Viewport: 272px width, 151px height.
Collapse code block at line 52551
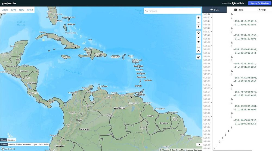tap(212, 46)
